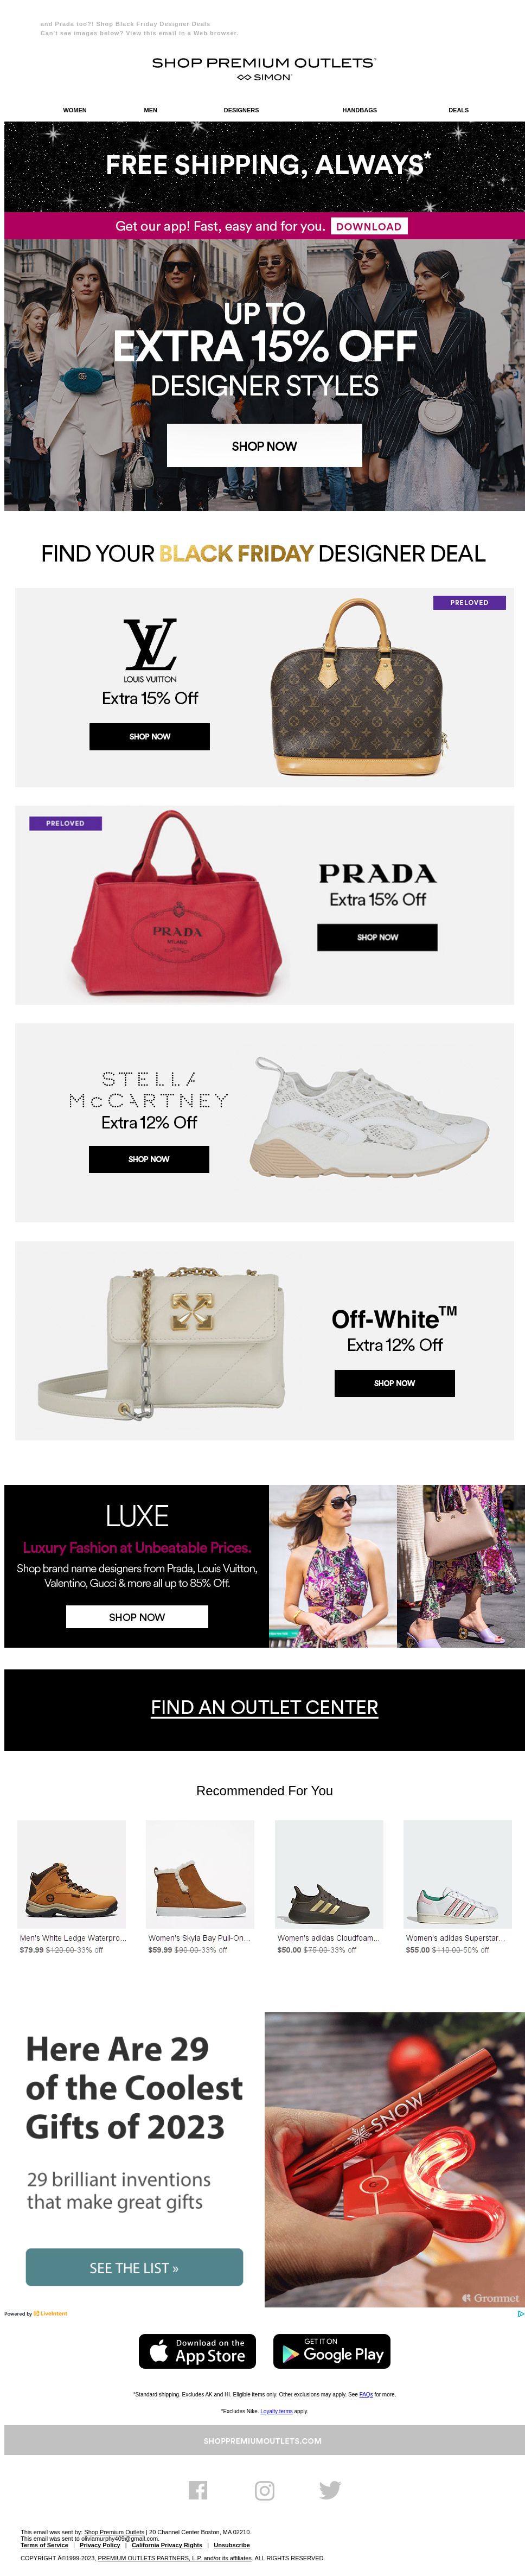Open the Instagram icon in footer

pyautogui.click(x=264, y=2489)
